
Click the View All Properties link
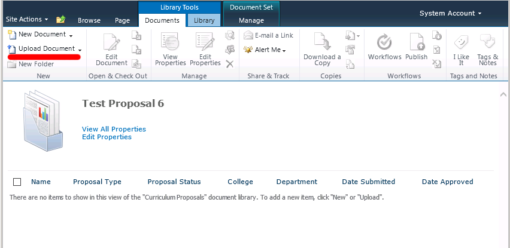[114, 129]
